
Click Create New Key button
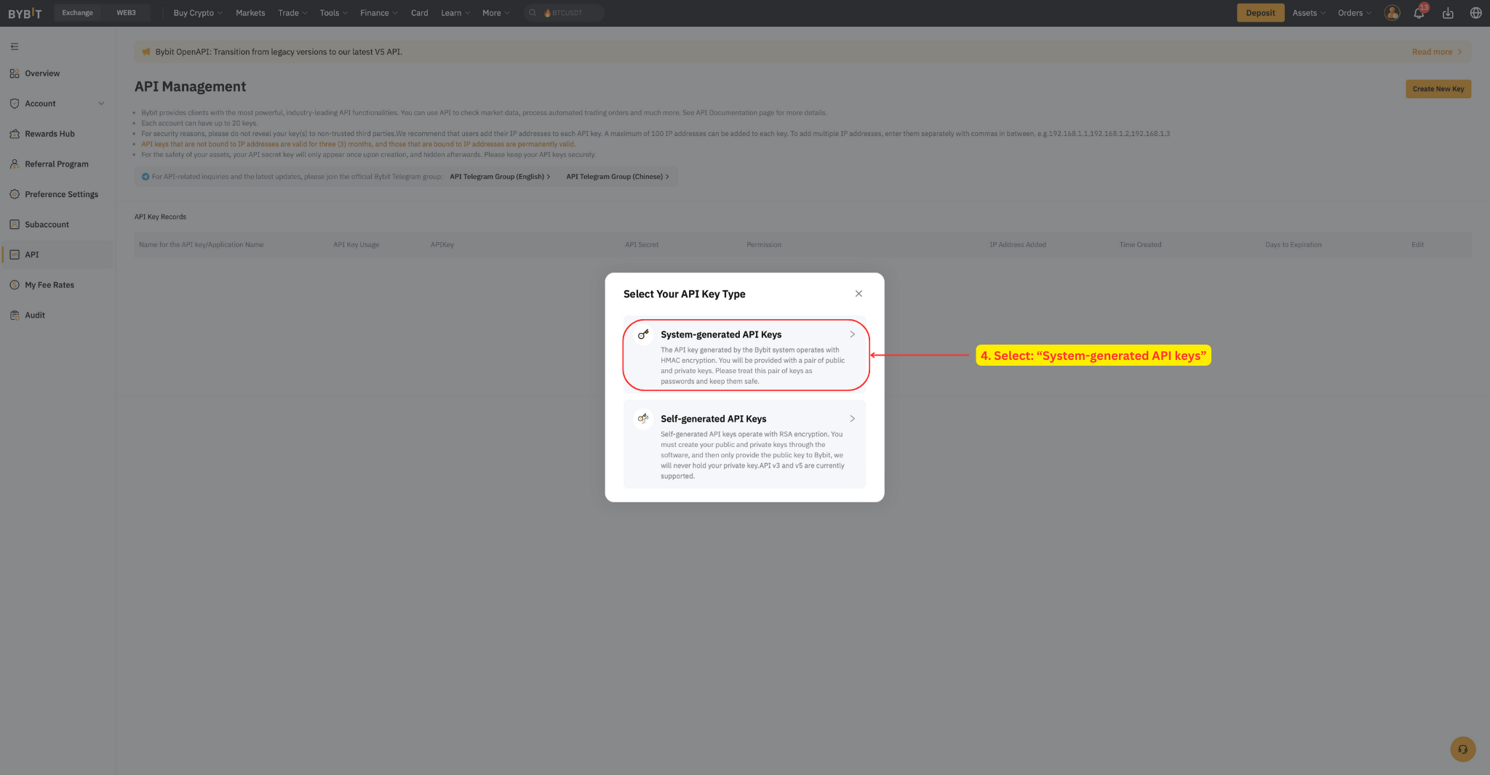tap(1438, 89)
